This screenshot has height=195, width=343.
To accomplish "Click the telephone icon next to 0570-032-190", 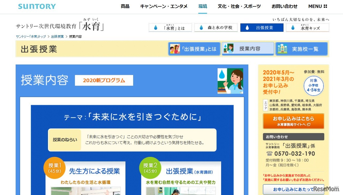I will [x=269, y=154].
